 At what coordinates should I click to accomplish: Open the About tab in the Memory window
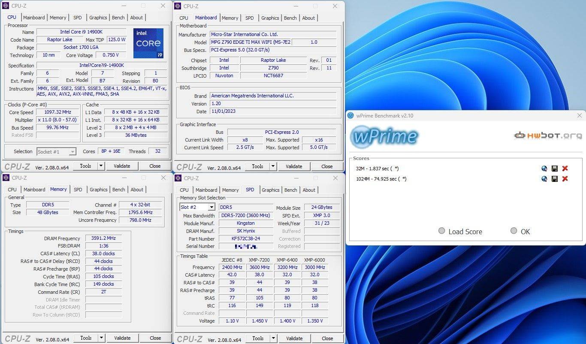click(137, 190)
